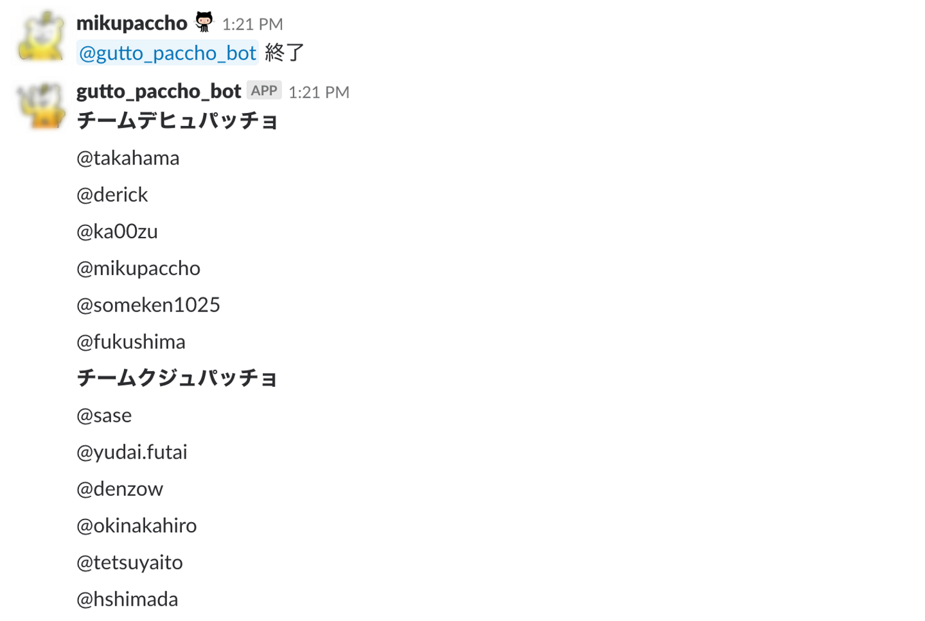
Task: Click the @yudai.futai username text
Action: pos(132,452)
